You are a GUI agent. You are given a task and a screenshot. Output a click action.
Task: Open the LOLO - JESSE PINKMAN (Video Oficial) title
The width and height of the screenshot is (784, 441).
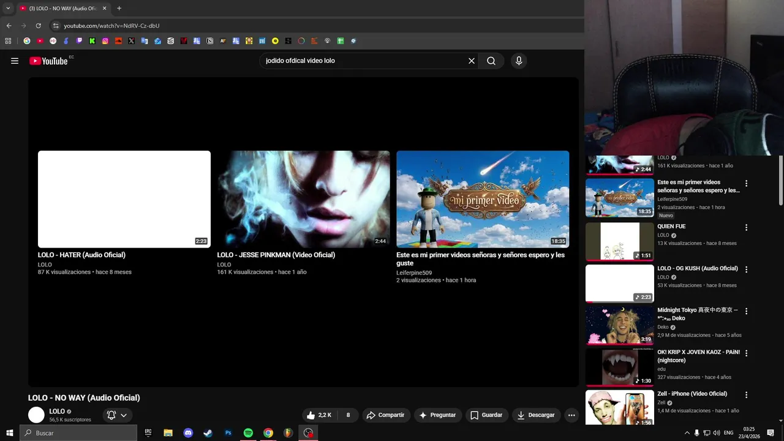(276, 255)
